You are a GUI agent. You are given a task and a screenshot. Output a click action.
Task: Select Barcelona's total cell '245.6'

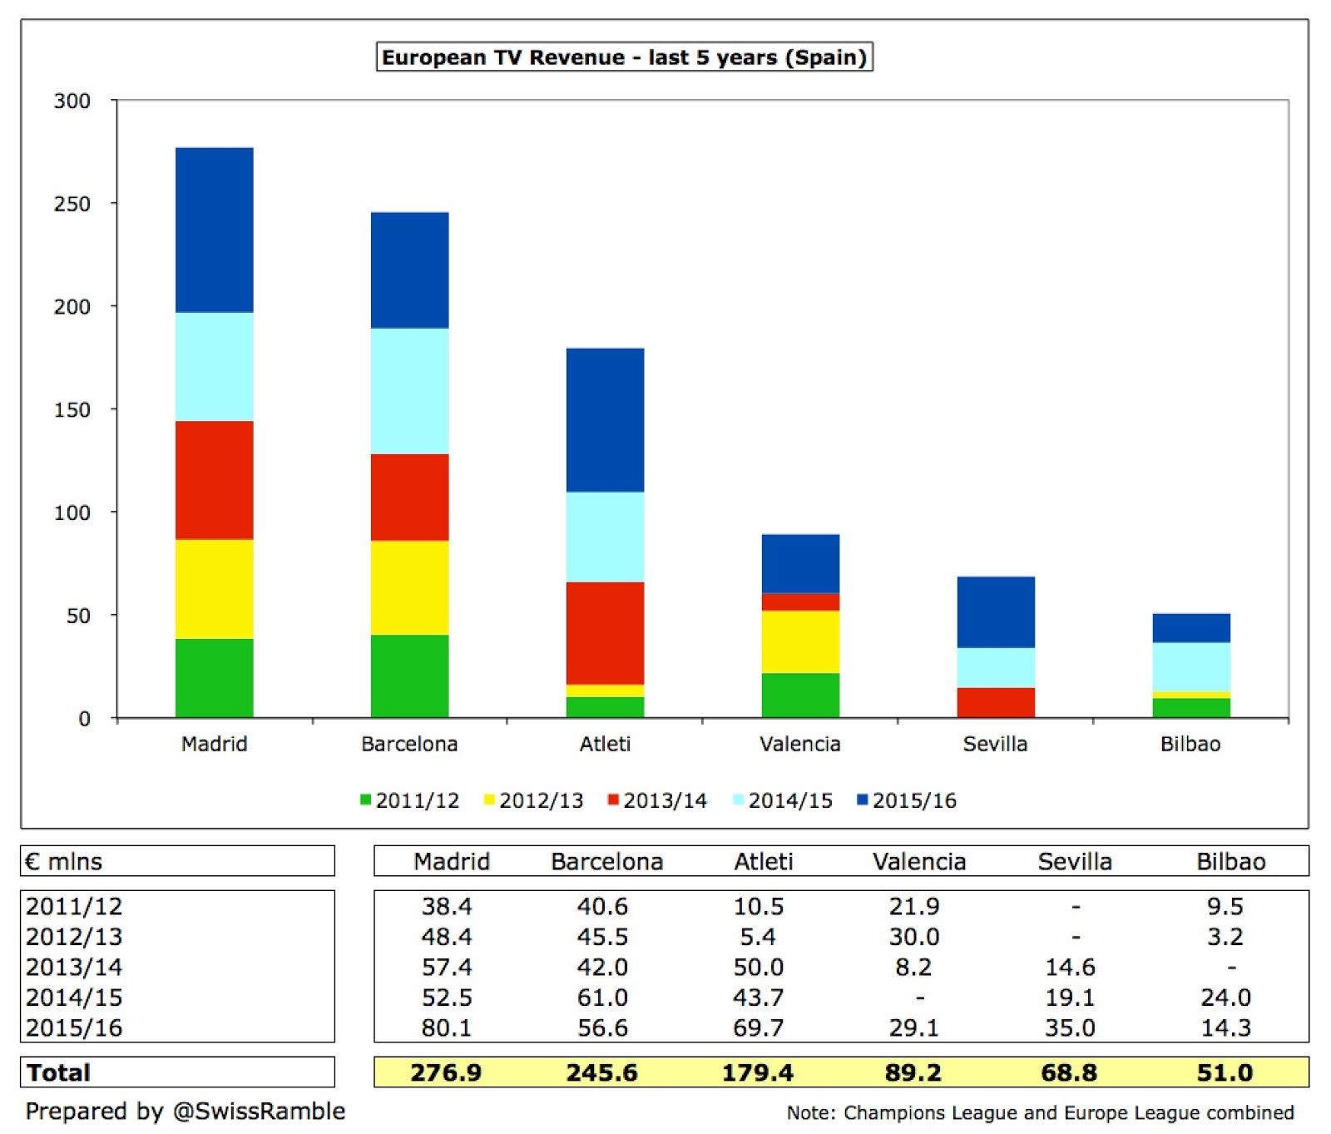602,1072
